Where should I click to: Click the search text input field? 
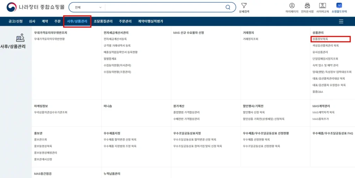[x=163, y=7]
